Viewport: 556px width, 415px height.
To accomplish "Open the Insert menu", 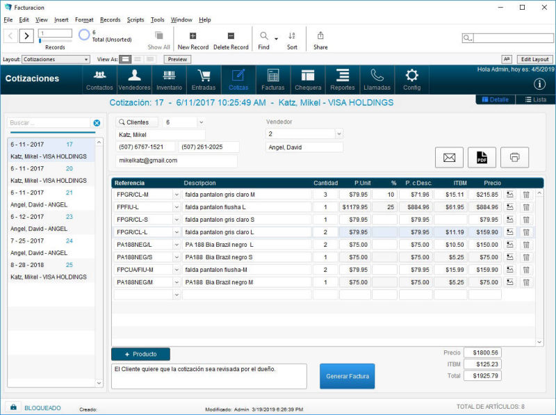I will tap(61, 19).
